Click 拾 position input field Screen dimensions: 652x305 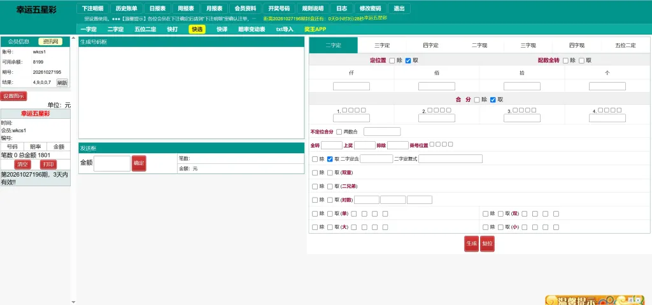[522, 86]
